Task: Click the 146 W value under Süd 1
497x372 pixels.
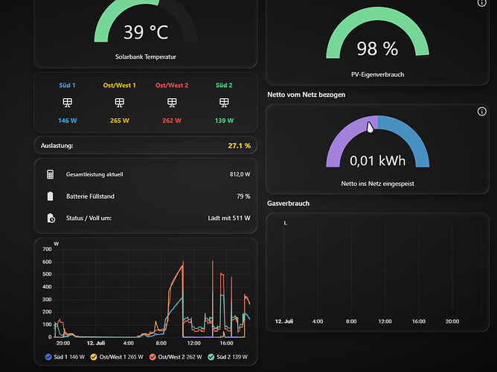Action: (68, 121)
